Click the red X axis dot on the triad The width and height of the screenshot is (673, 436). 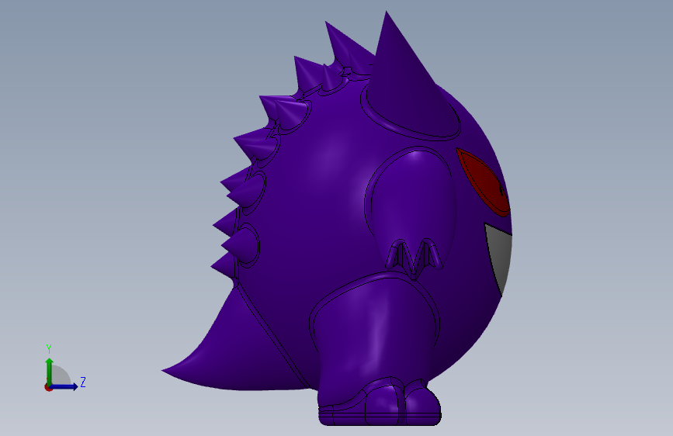pos(48,387)
